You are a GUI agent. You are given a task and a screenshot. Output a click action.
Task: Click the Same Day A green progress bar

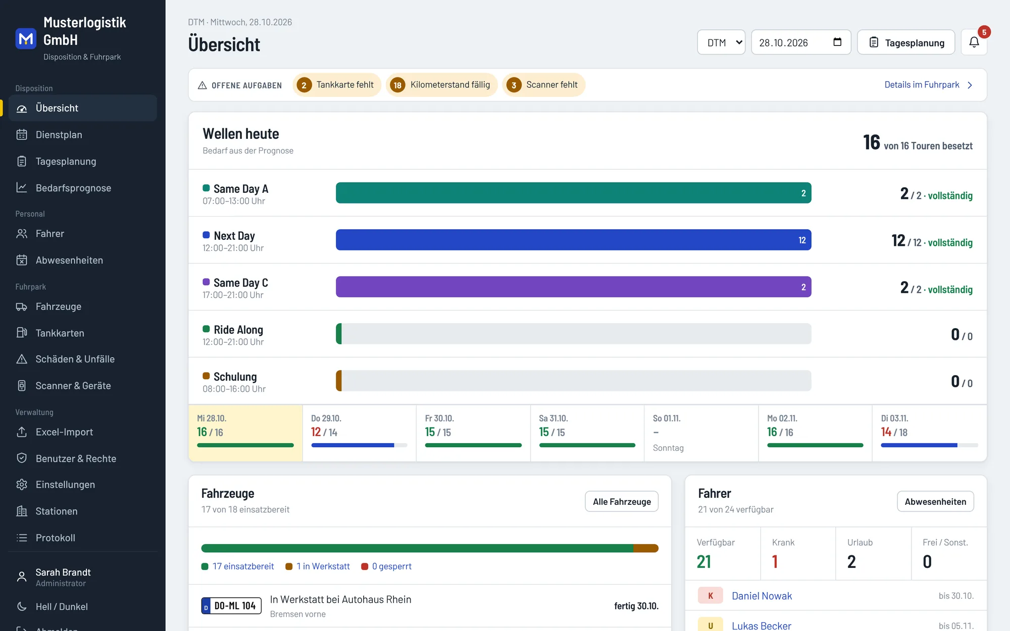pos(573,193)
